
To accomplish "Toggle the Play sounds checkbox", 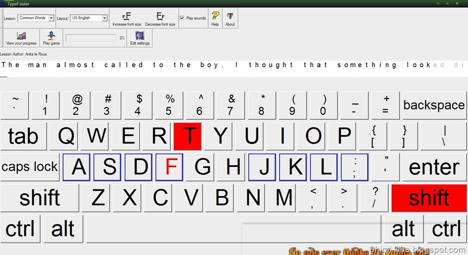I will point(182,18).
